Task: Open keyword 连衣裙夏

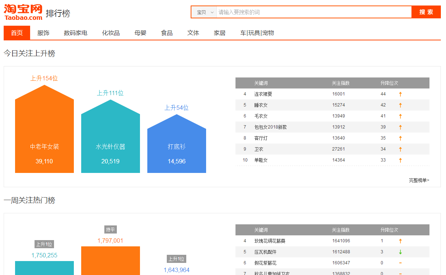Action: tap(263, 94)
